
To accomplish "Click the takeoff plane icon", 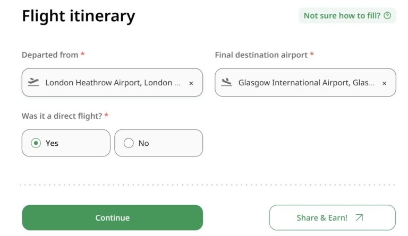I will pos(33,82).
